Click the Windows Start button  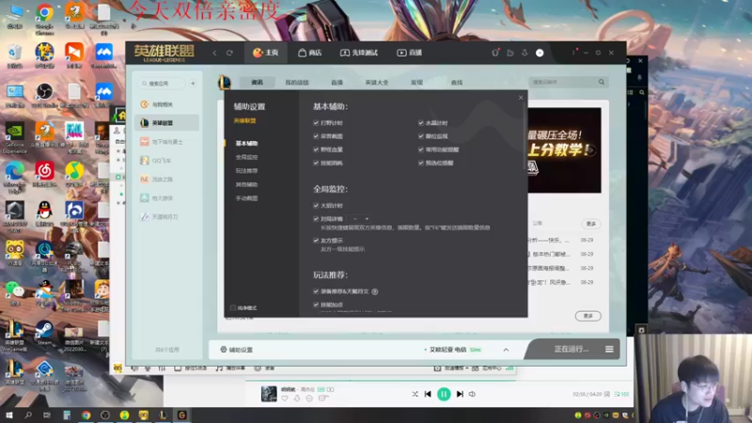pos(9,415)
